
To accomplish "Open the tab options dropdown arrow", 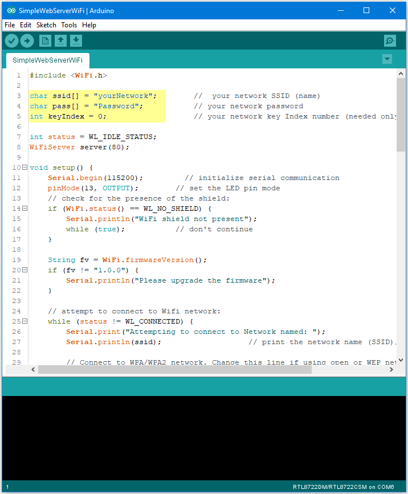I will [387, 59].
